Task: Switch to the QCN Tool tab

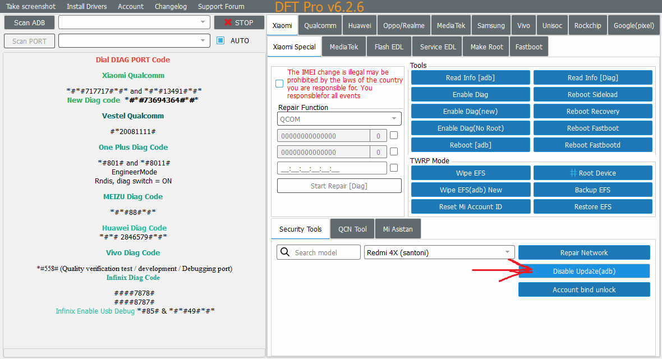Action: [352, 229]
